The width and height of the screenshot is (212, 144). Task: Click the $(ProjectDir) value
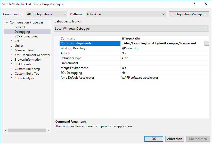pyautogui.click(x=130, y=48)
